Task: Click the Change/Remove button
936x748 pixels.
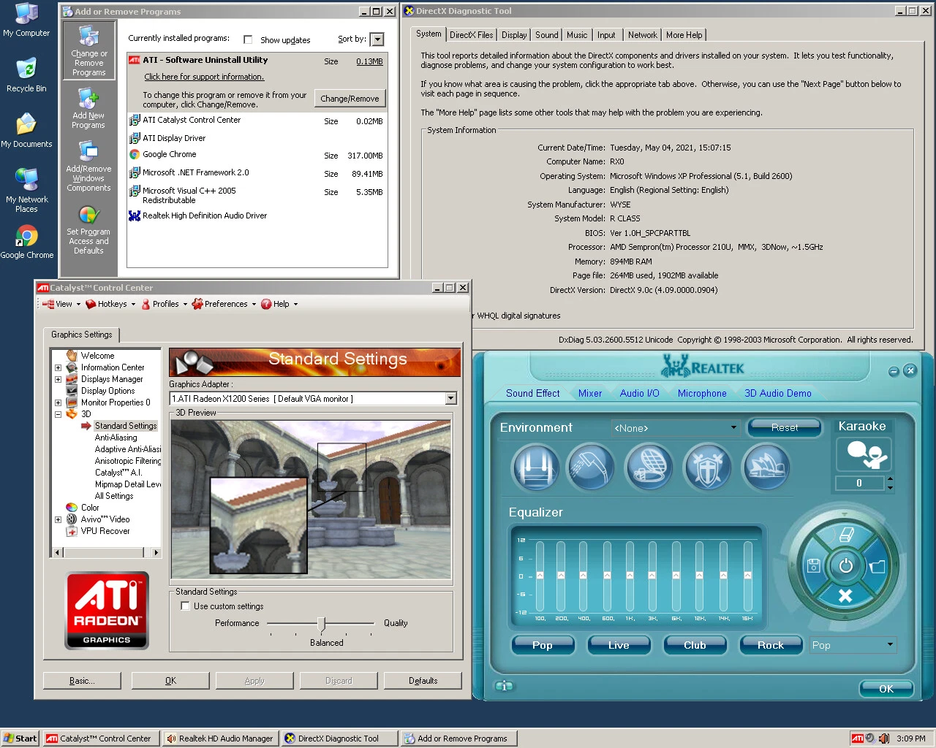Action: coord(350,99)
